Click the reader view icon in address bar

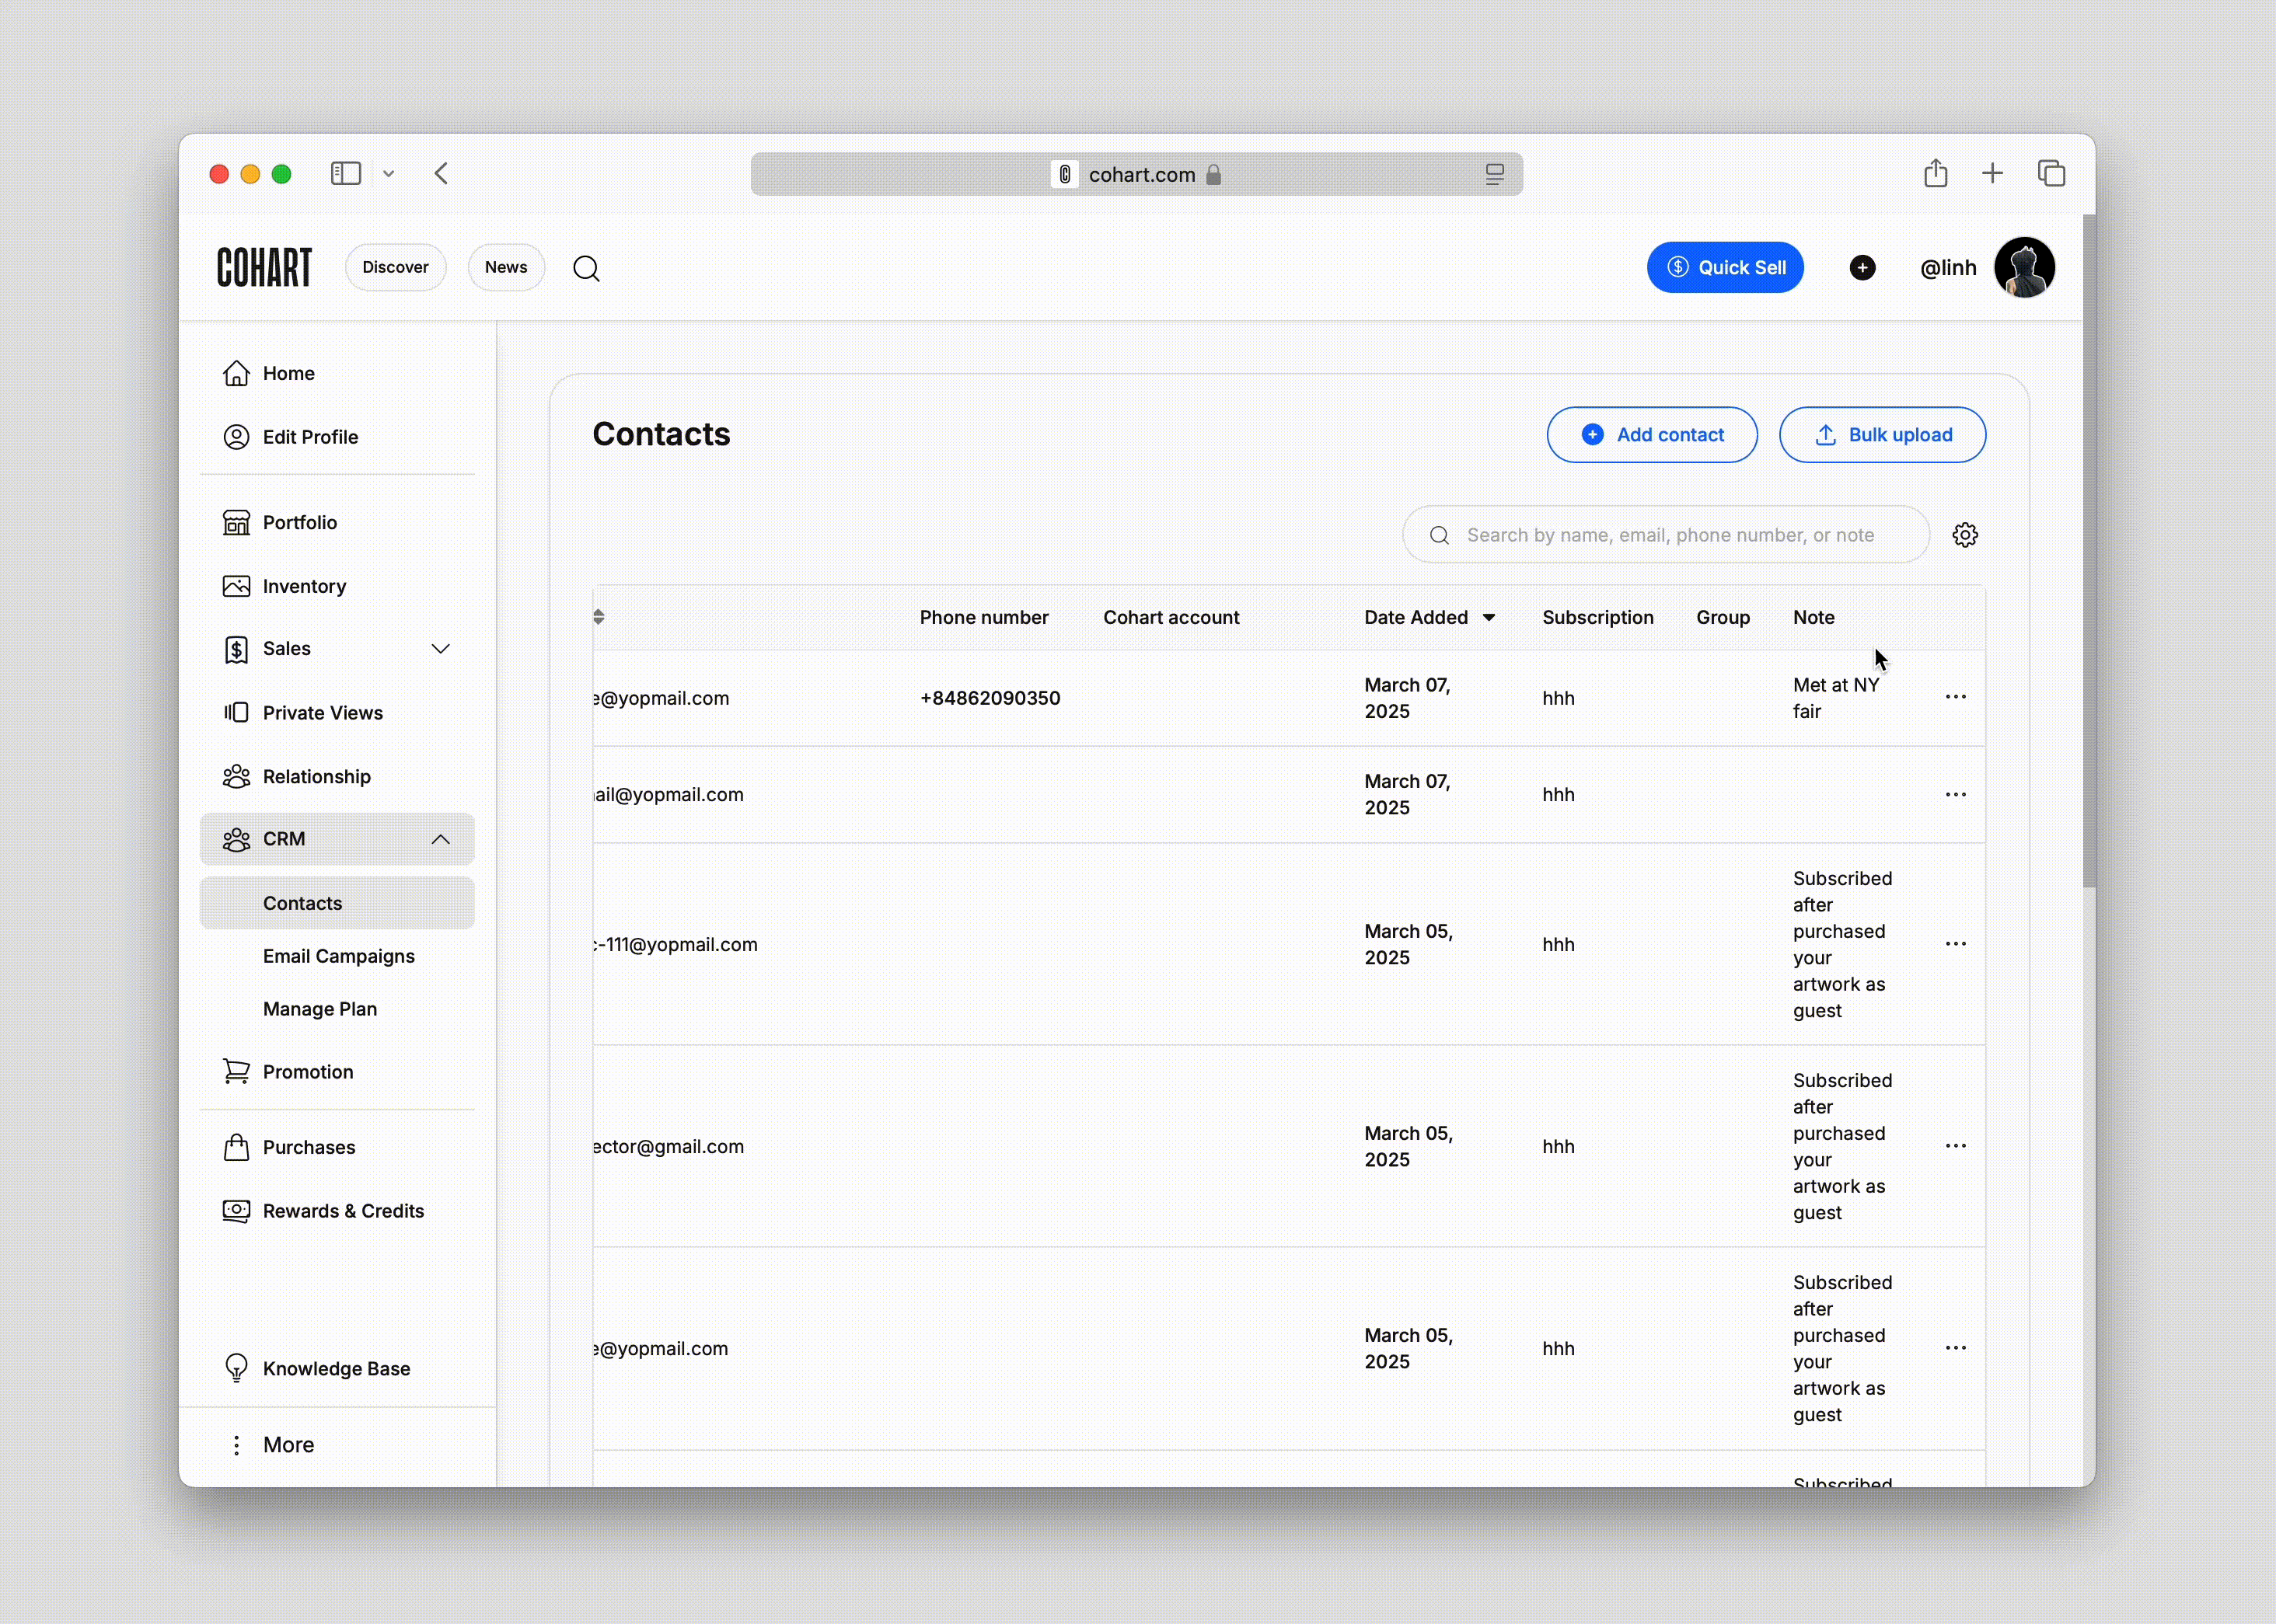[x=1495, y=174]
